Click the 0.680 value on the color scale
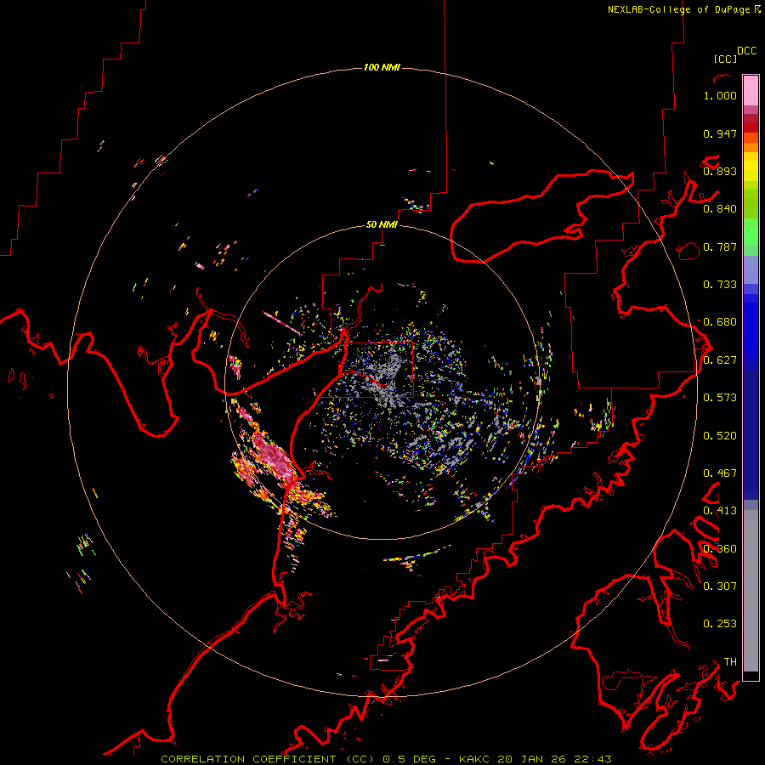This screenshot has width=765, height=765. pos(720,322)
